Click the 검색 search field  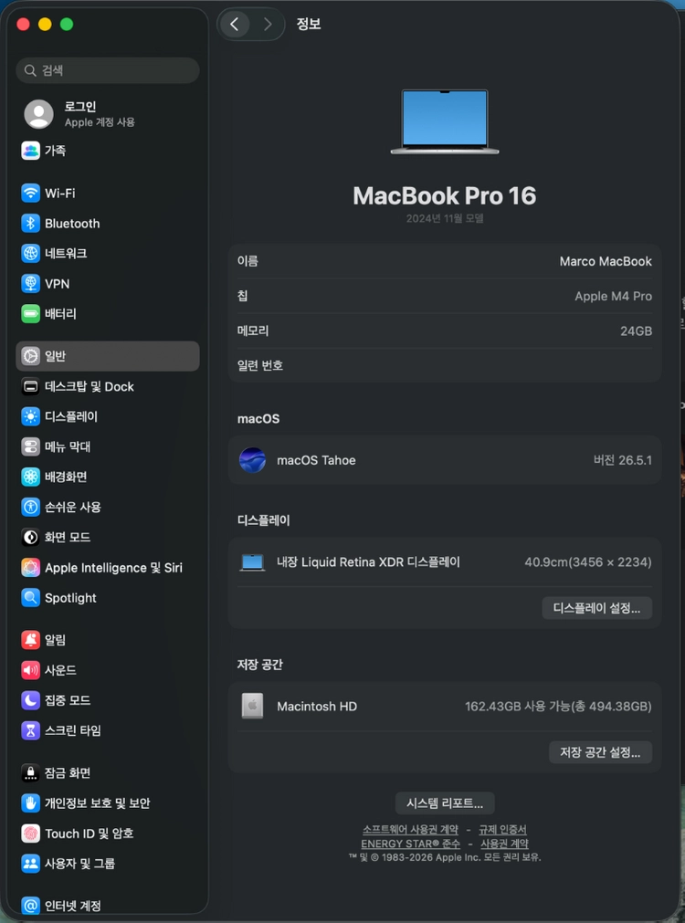[x=108, y=70]
